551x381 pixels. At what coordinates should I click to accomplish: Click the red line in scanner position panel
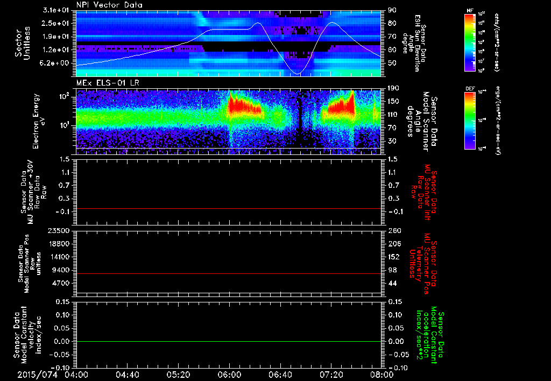click(228, 273)
